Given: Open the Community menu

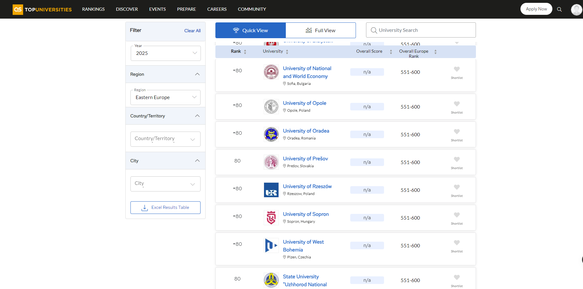Looking at the screenshot, I should 252,9.
